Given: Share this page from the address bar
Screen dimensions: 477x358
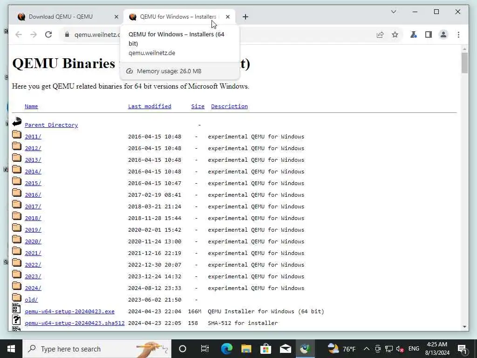Looking at the screenshot, I should click(380, 34).
